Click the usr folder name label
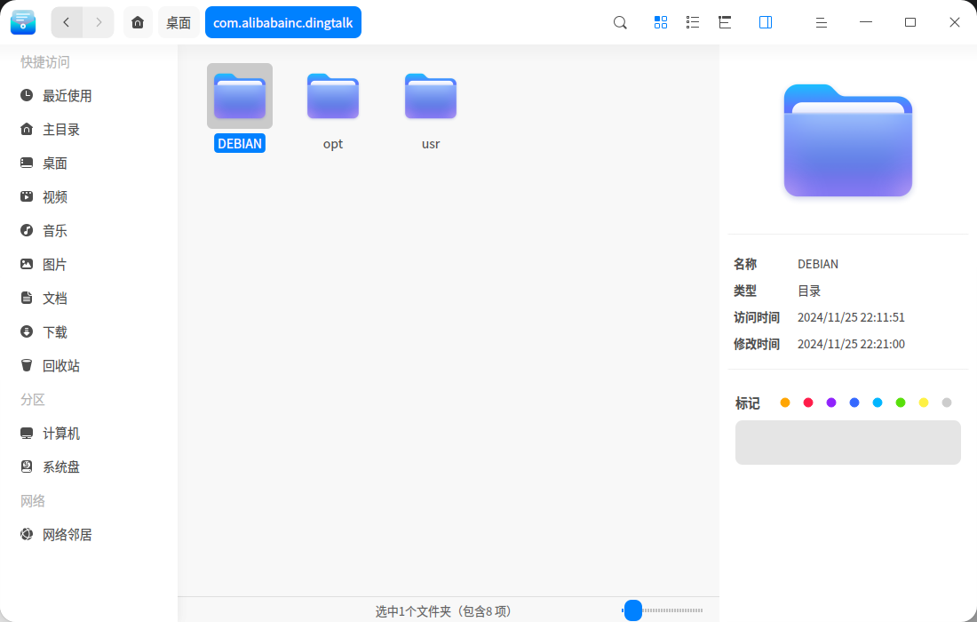 click(431, 143)
